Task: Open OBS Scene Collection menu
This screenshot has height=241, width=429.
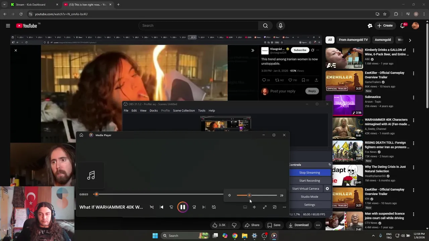Action: click(x=184, y=110)
